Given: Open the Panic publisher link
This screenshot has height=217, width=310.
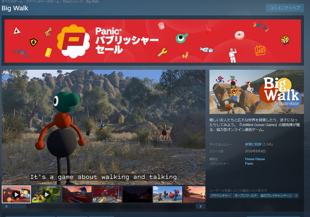Looking at the screenshot, I should [249, 164].
